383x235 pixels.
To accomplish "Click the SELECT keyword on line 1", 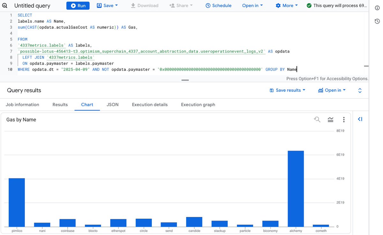I will coord(25,15).
